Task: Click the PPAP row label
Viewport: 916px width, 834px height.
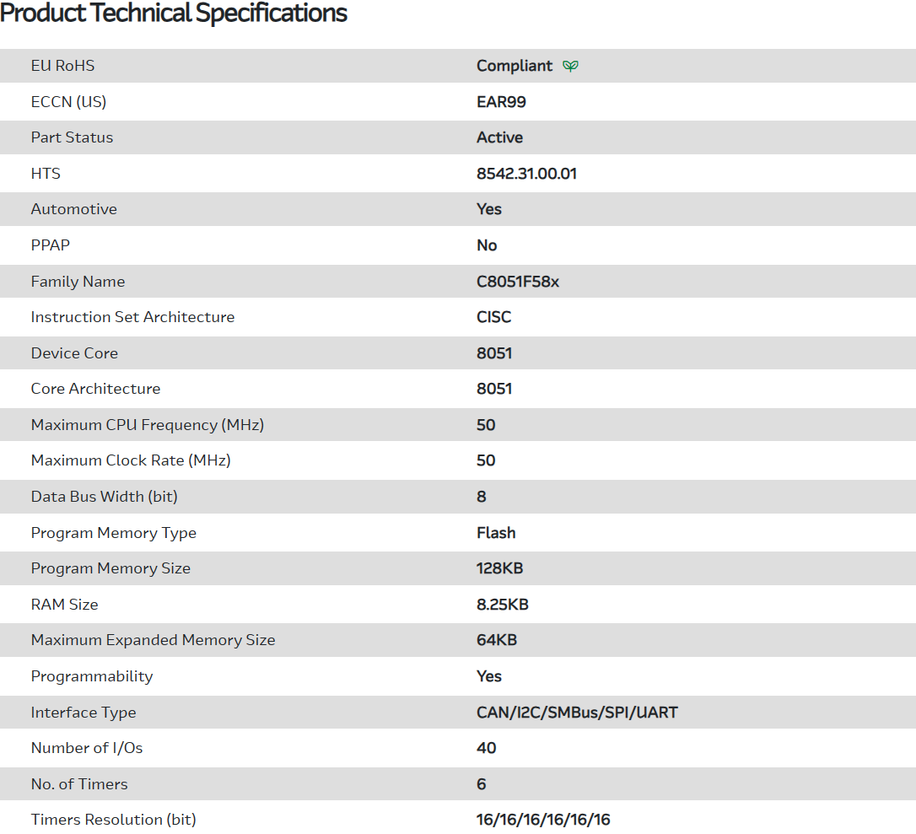Action: coord(50,245)
